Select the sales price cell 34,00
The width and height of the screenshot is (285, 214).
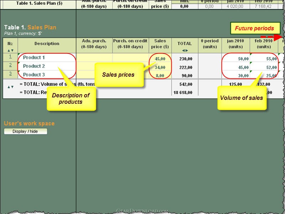pos(160,67)
